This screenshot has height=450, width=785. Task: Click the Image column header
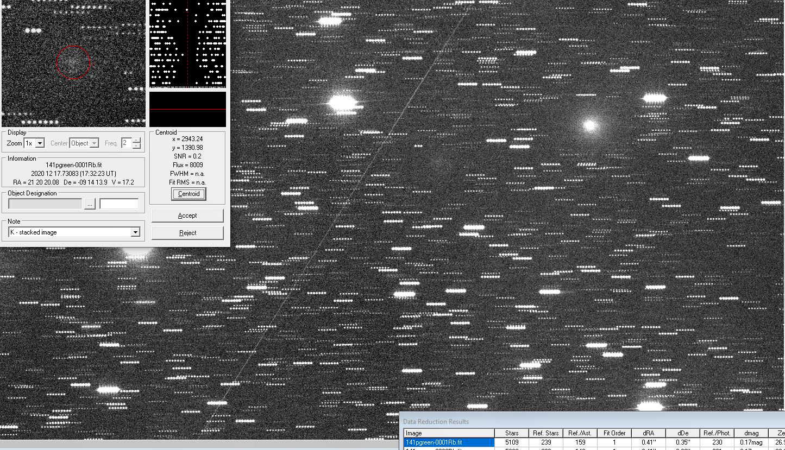pos(449,433)
